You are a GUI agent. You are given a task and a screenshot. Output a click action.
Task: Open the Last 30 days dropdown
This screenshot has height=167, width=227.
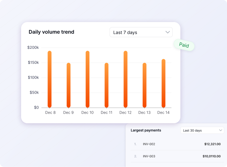(x=202, y=130)
